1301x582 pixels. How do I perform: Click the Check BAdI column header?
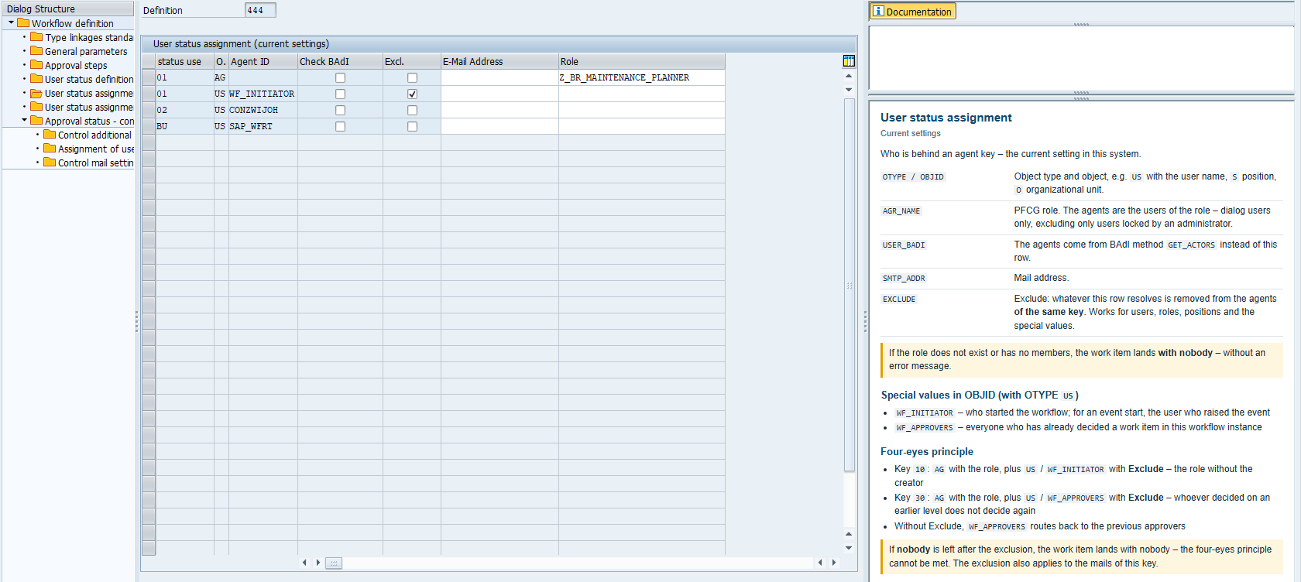340,61
